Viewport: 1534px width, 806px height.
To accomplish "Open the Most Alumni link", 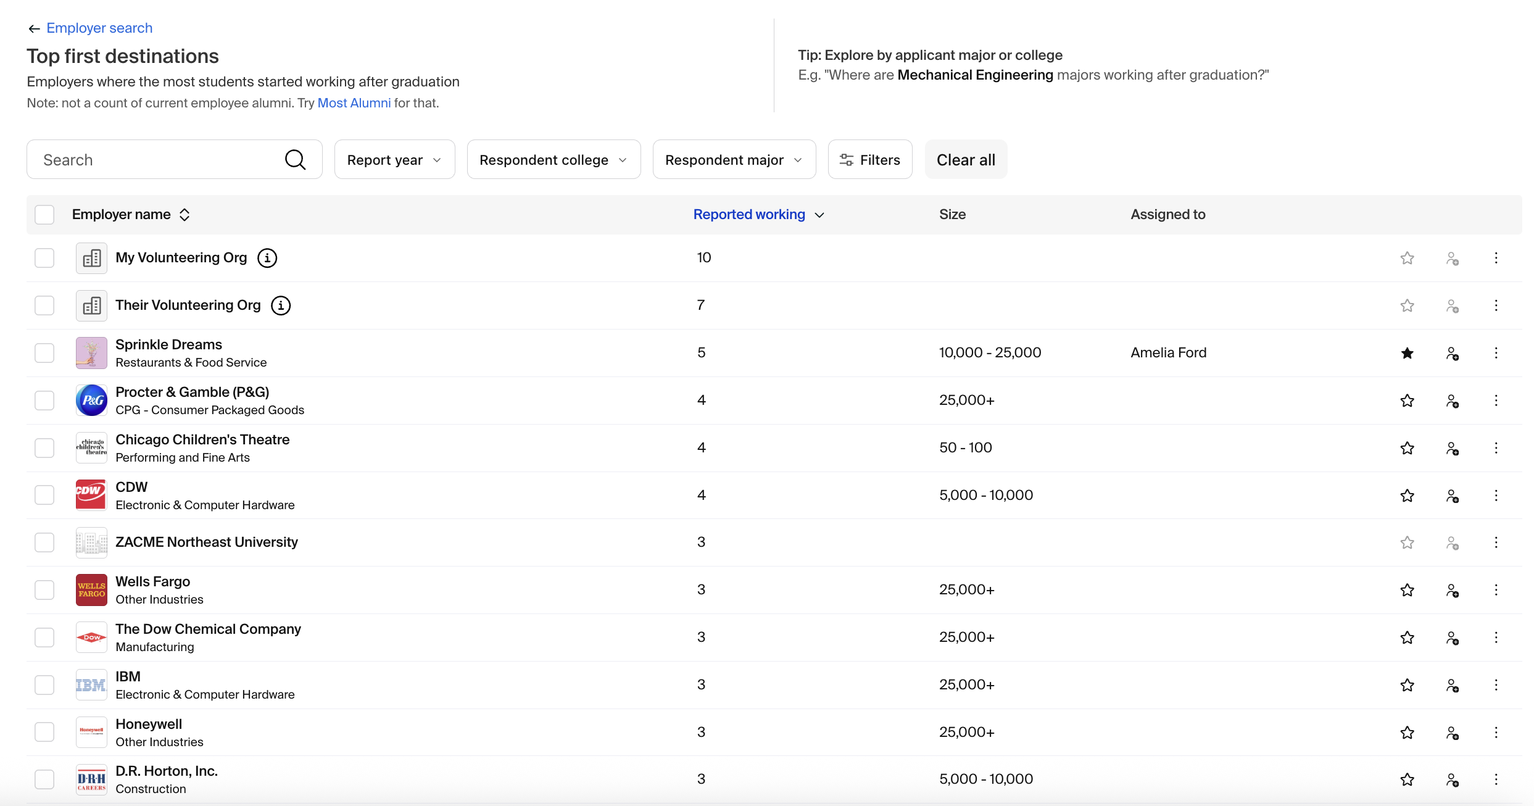I will [x=354, y=103].
